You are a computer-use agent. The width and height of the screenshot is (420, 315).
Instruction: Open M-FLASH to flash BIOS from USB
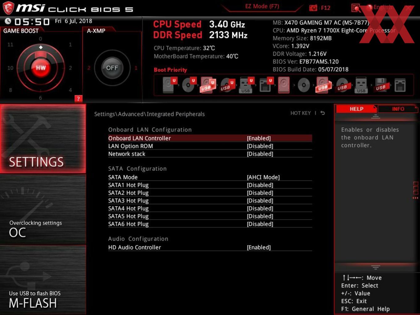click(43, 279)
